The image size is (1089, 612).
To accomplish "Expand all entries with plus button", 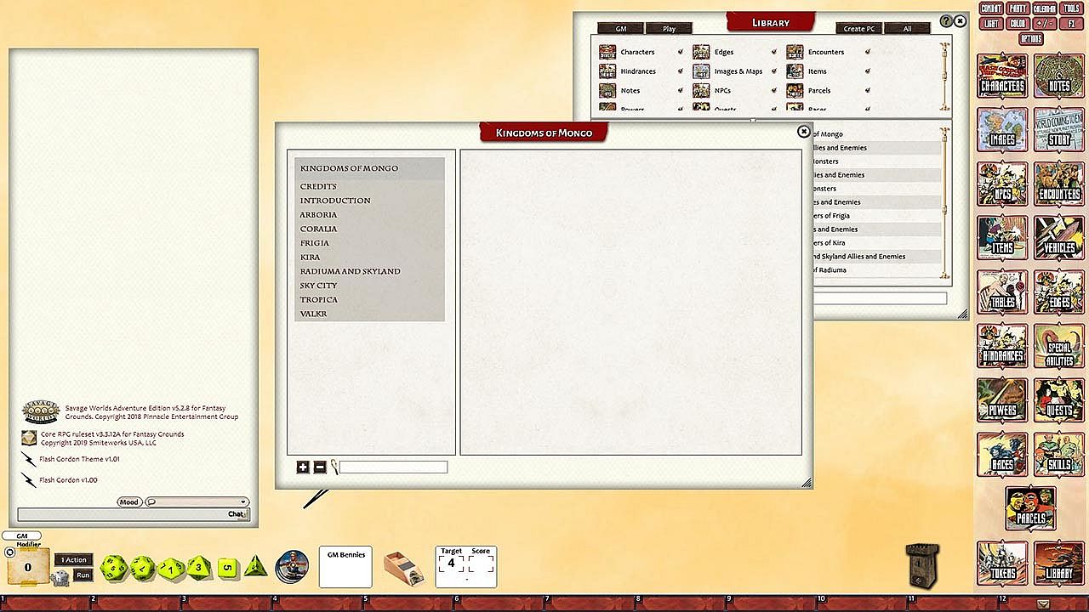I will click(x=303, y=467).
